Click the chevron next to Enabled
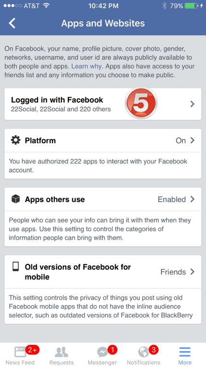 192,200
